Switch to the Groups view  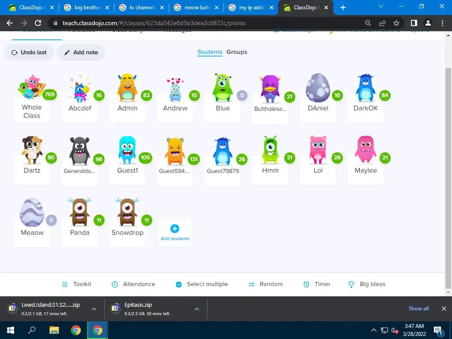[x=237, y=52]
